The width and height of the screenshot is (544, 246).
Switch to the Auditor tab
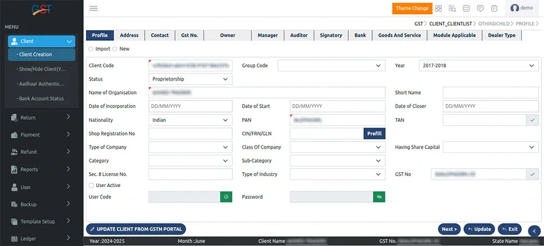[x=299, y=35]
